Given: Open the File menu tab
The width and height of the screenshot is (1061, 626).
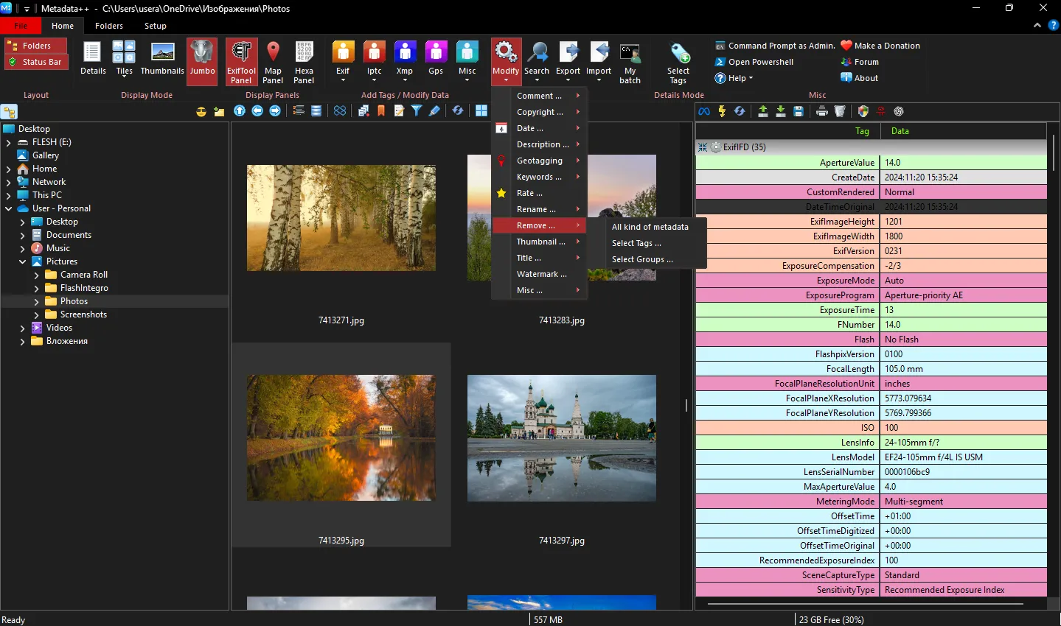Looking at the screenshot, I should coord(21,26).
